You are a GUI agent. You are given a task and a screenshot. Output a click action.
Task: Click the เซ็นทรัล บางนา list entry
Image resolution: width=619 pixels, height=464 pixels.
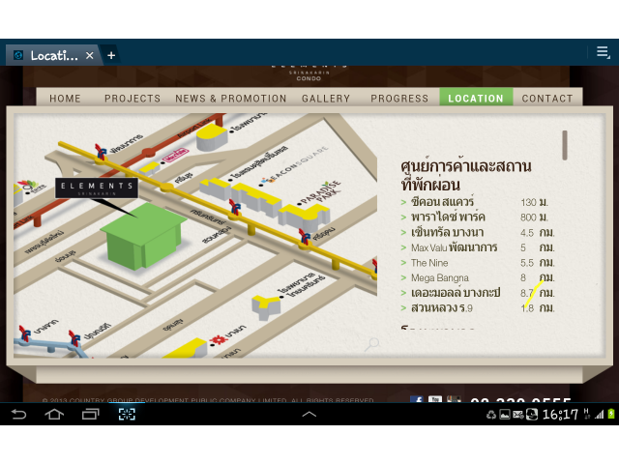tap(447, 232)
